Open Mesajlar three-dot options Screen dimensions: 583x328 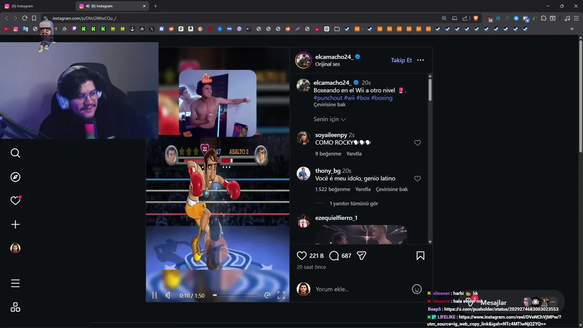pyautogui.click(x=553, y=302)
